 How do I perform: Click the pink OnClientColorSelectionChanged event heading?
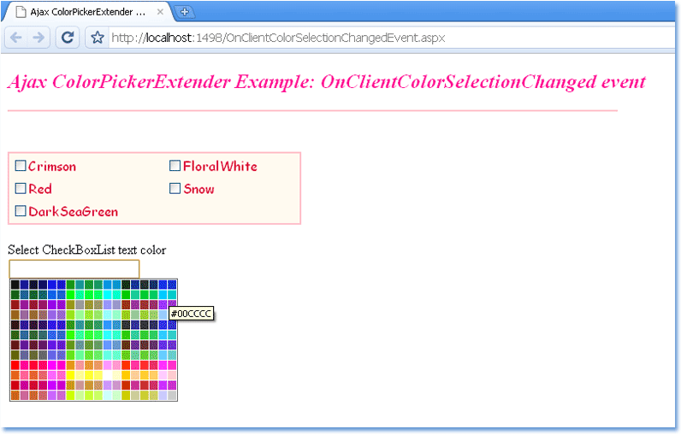327,81
